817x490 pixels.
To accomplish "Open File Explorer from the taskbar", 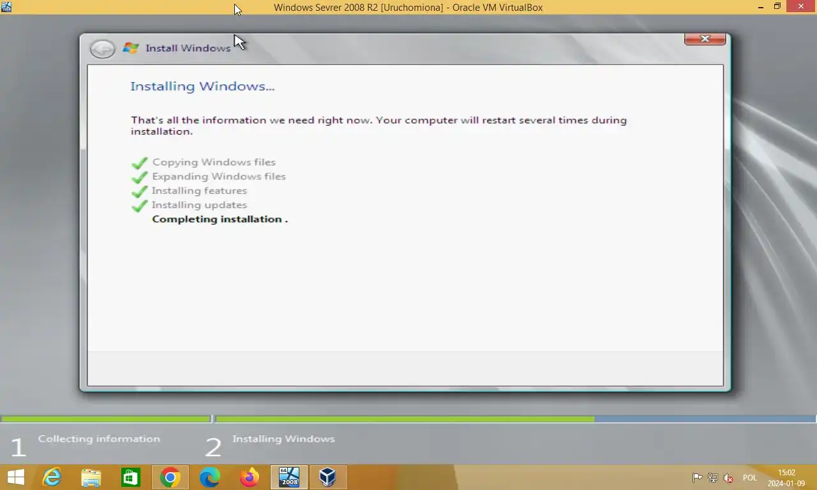I will (x=91, y=477).
